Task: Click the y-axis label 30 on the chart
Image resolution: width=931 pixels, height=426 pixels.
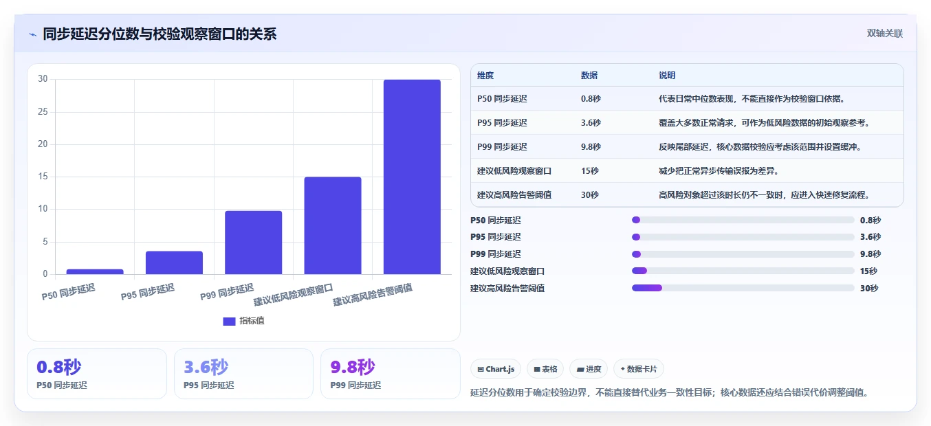Action: (43, 79)
